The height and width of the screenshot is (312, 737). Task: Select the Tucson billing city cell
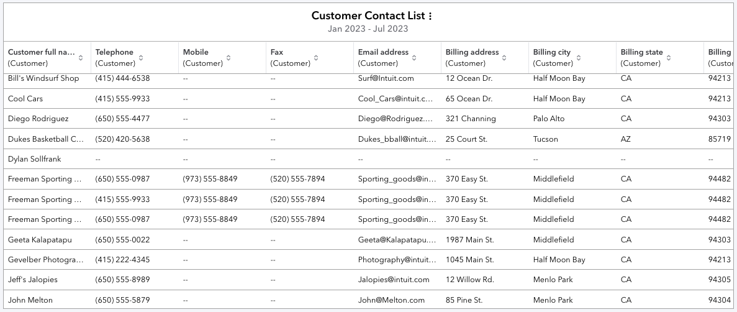click(x=545, y=139)
